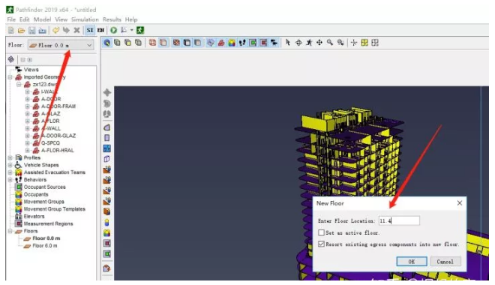Image resolution: width=495 pixels, height=285 pixels.
Task: Click the Add elevator box tool
Action: point(107,211)
